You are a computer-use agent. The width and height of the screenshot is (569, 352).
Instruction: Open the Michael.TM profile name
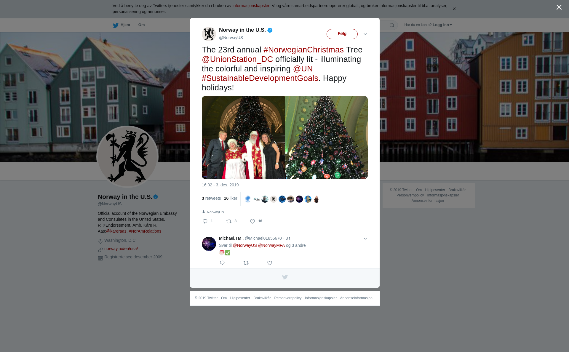coord(231,238)
